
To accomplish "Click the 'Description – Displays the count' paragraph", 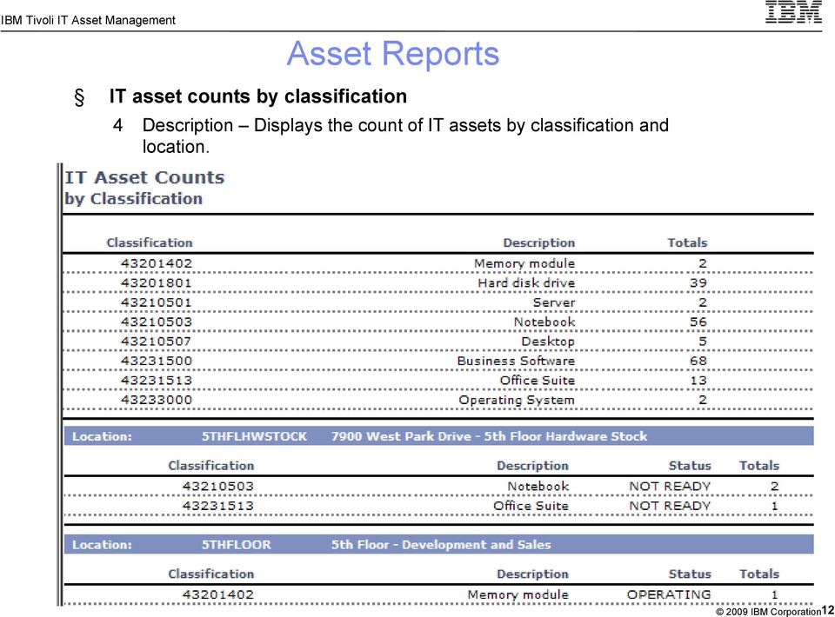I will tap(405, 136).
